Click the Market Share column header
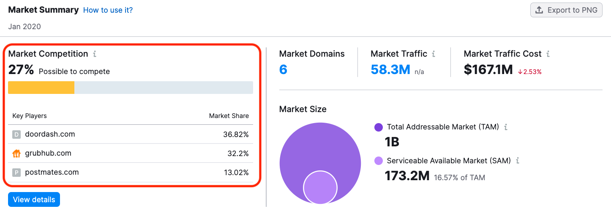The width and height of the screenshot is (611, 217). coord(229,116)
